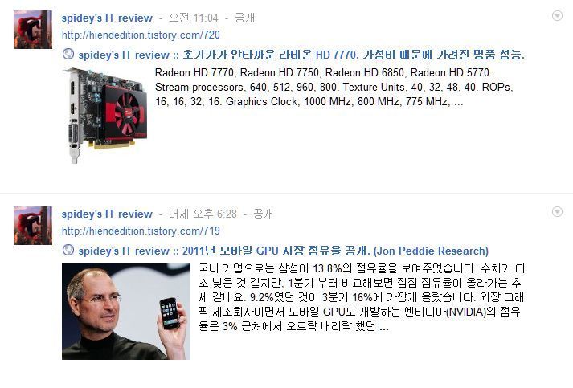Image resolution: width=573 pixels, height=388 pixels.
Task: Click the globe icon beside the 라데온 HD 7770 title
Action: 68,54
